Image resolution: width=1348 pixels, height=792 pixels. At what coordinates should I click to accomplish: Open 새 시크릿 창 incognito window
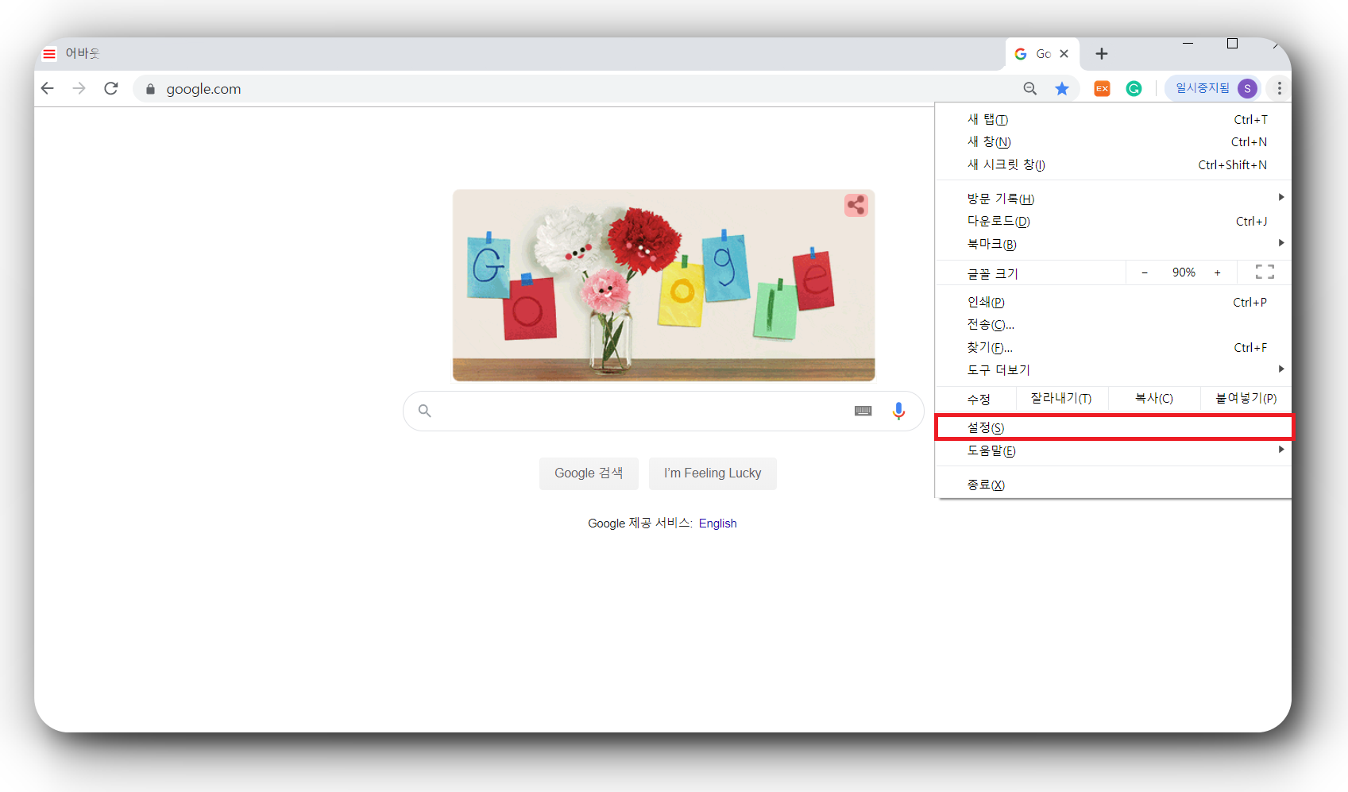coord(1113,164)
